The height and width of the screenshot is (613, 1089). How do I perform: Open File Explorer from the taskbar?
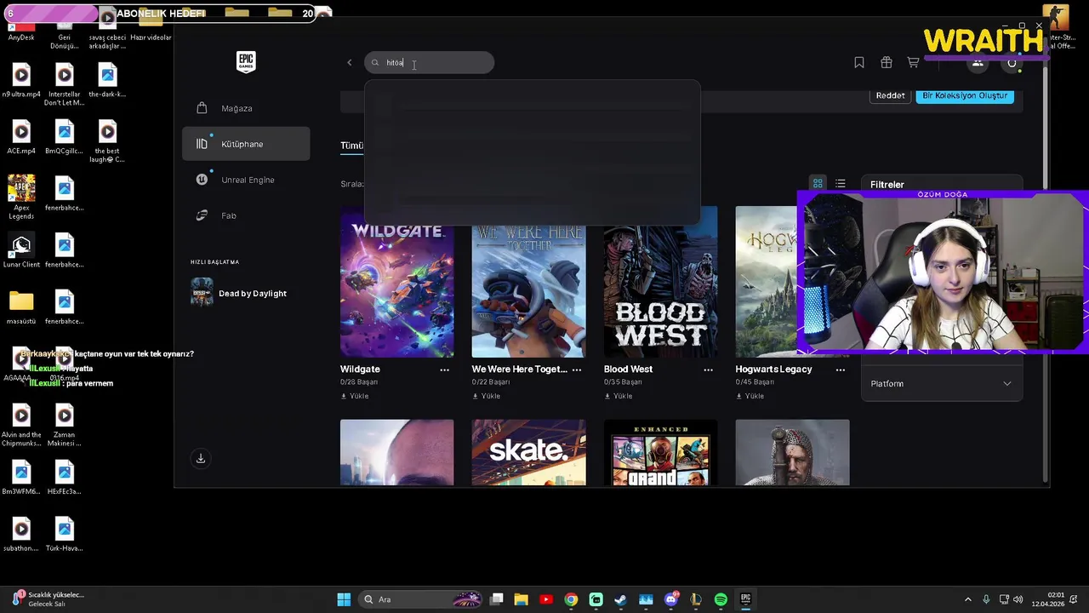522,599
